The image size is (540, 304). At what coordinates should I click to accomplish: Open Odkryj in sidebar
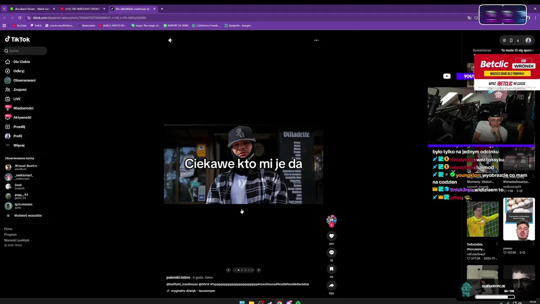pyautogui.click(x=19, y=71)
